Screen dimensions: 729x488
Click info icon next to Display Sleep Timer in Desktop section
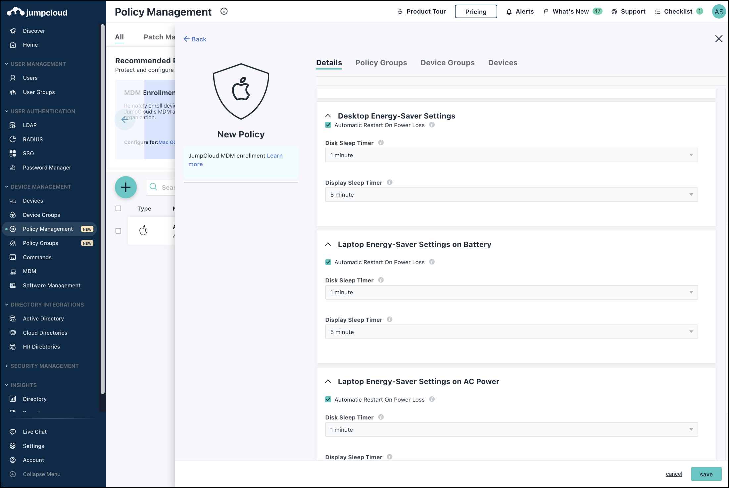[x=390, y=182]
